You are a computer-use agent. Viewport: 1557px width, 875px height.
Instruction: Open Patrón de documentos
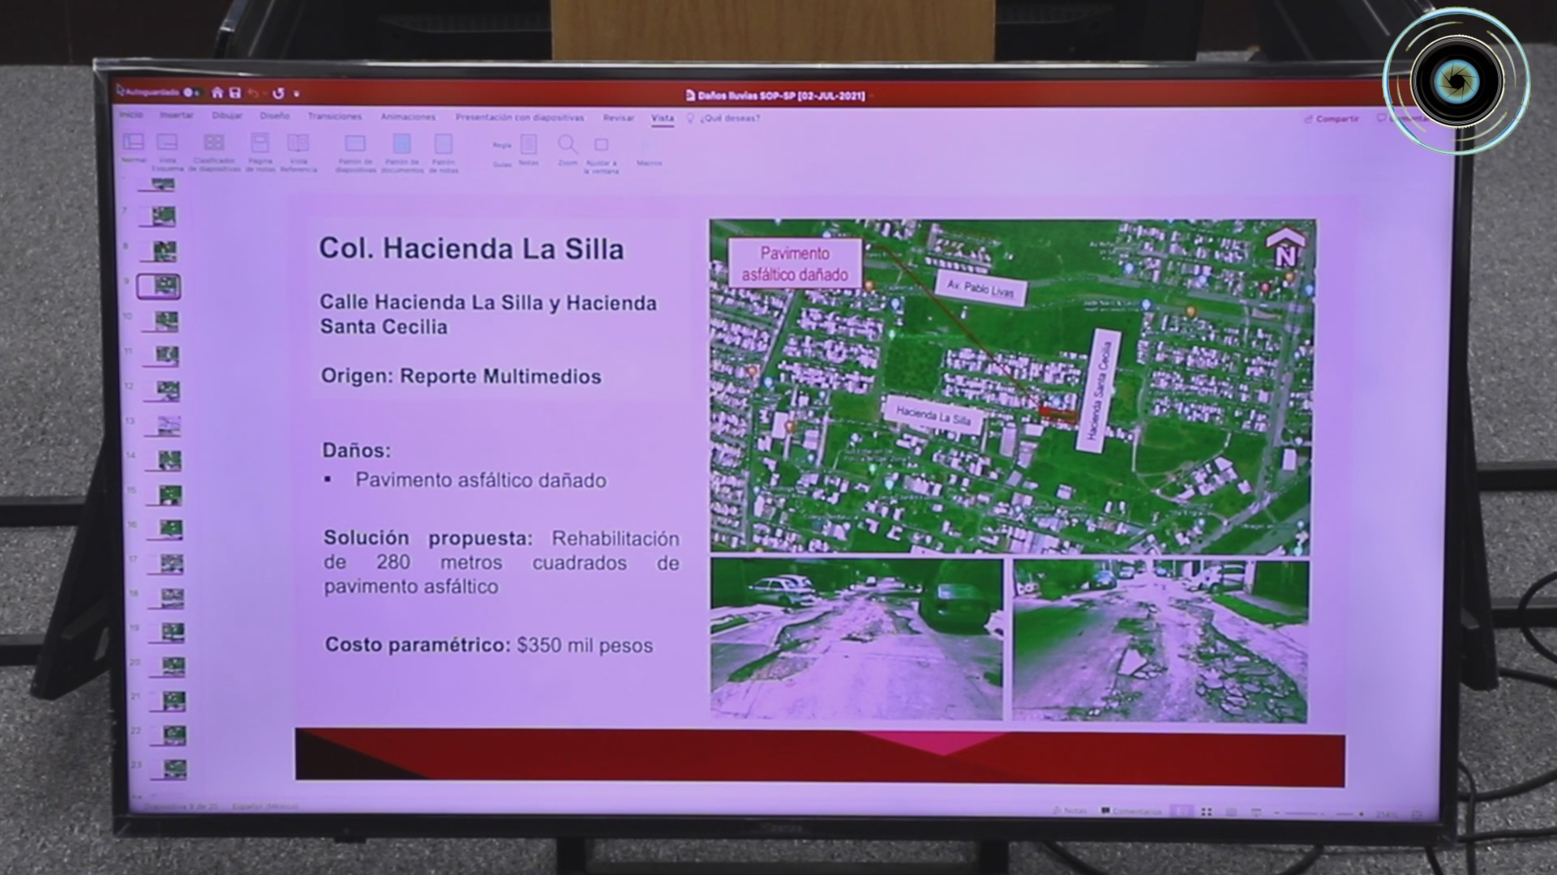pyautogui.click(x=401, y=145)
